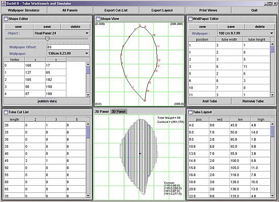Image resolution: width=279 pixels, height=202 pixels.
Task: Click the Tube Layout panel frame icon
Action: point(190,112)
